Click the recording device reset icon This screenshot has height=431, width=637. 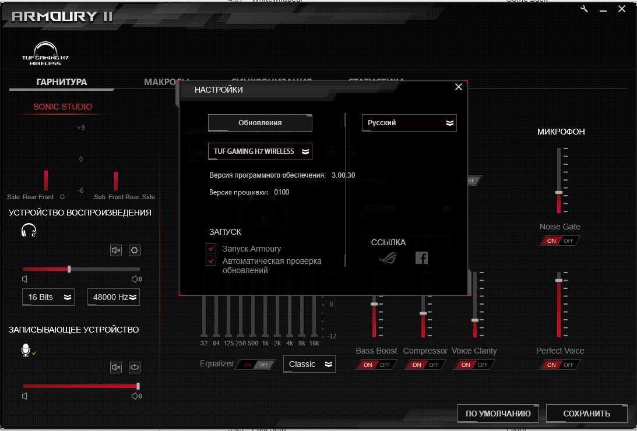click(x=135, y=368)
